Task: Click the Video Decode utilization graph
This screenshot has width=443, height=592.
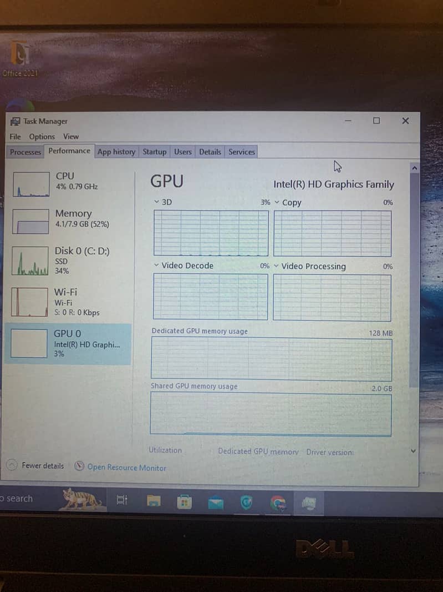Action: pos(210,297)
